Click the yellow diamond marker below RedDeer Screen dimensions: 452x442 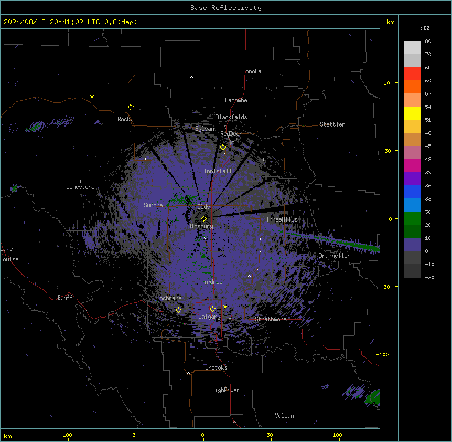223,148
